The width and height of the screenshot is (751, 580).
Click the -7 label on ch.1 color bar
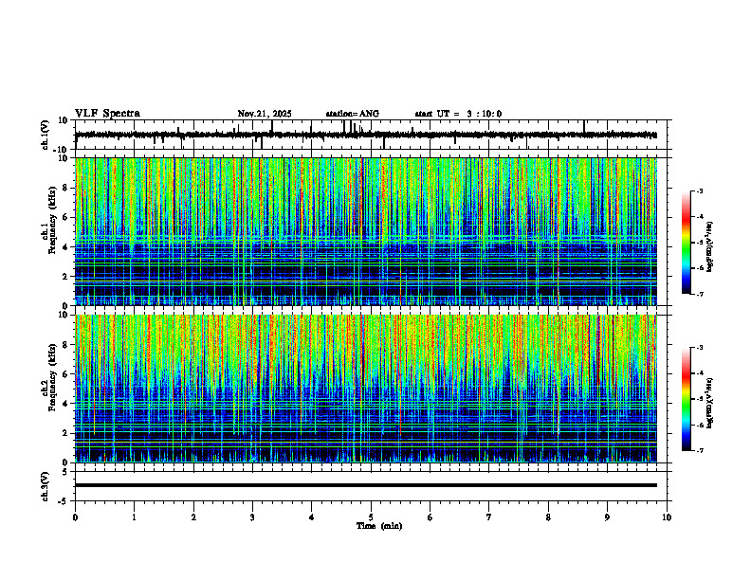699,294
